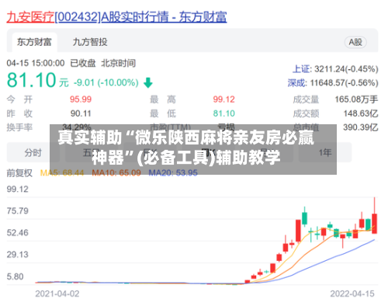Click the 81.10 current price
Screen dimensions: 388x299
pos(32,80)
